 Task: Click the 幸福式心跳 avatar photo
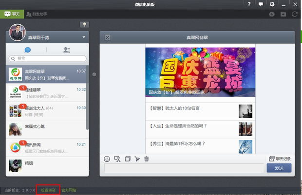coord(16,129)
